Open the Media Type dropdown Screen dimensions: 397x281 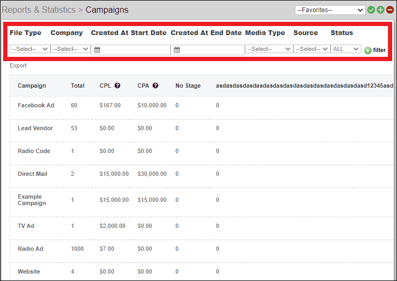[x=269, y=49]
